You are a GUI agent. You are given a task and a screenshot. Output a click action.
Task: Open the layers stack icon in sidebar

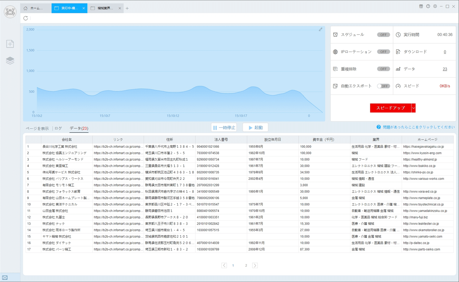pos(10,60)
